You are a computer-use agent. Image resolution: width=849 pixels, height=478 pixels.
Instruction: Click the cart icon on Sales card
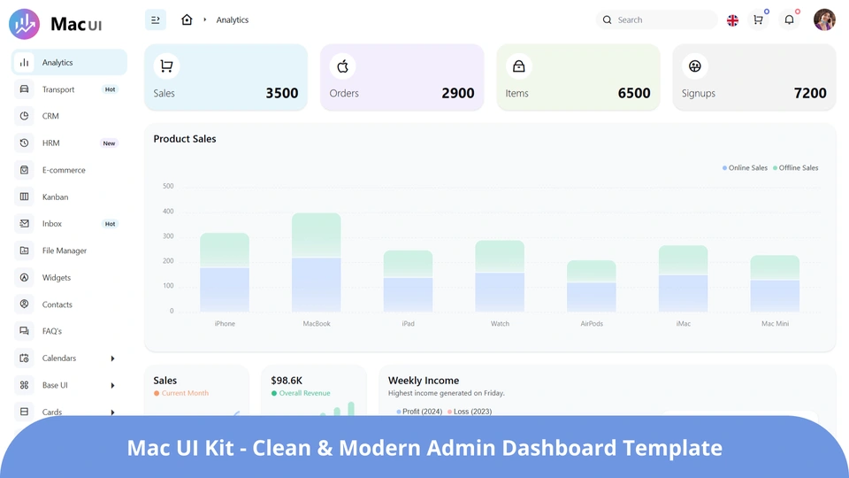[x=167, y=66]
